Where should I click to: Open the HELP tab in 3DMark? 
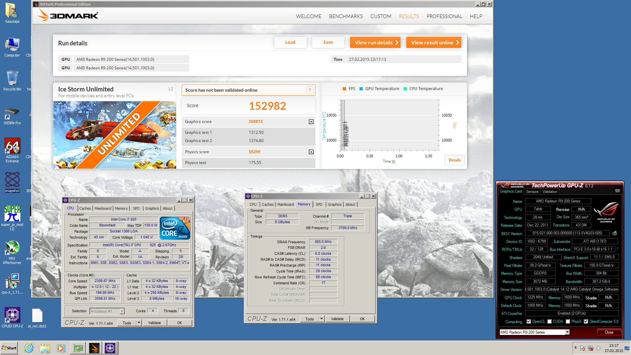(x=476, y=16)
